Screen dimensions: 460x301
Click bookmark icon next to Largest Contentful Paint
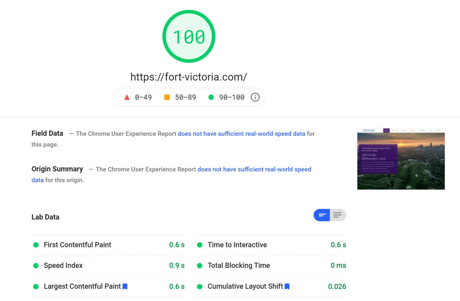[x=125, y=286]
